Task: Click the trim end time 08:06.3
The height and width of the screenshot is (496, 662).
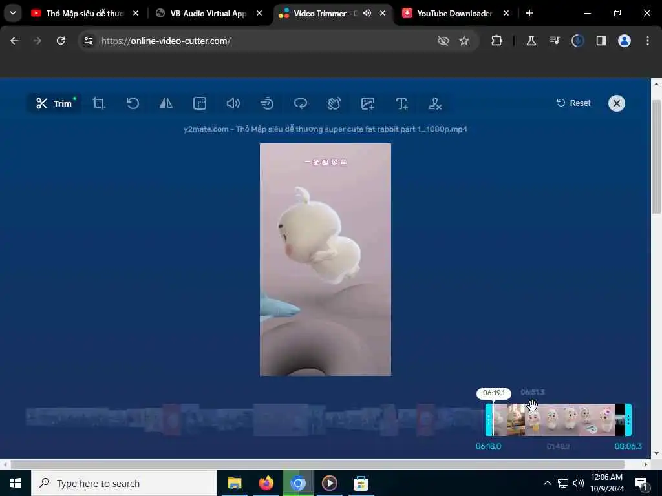Action: [628, 446]
